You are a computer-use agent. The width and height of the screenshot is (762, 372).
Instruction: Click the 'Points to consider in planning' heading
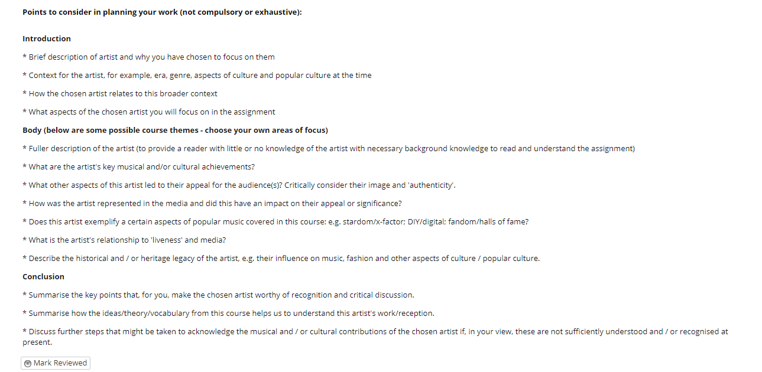(162, 12)
